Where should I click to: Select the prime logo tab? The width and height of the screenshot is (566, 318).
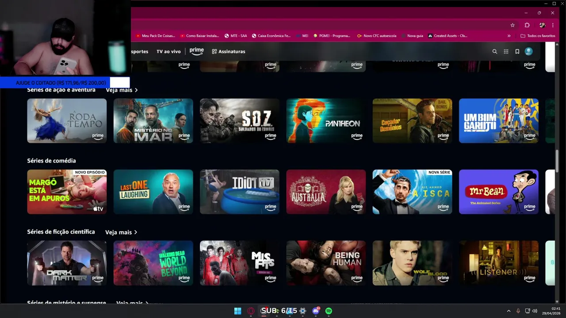(196, 51)
